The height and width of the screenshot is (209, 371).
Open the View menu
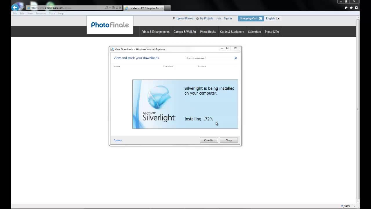pyautogui.click(x=30, y=13)
